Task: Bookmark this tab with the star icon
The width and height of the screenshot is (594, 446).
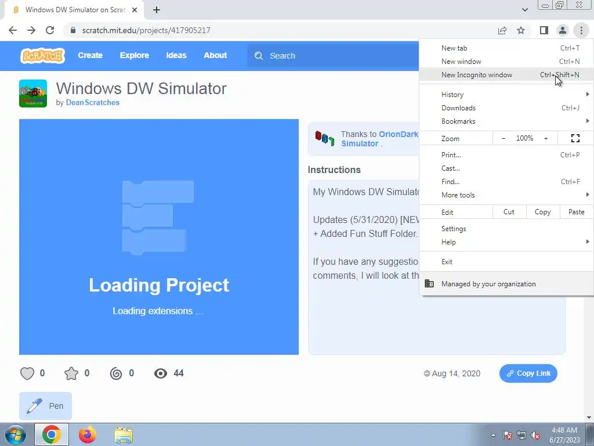Action: [x=521, y=30]
